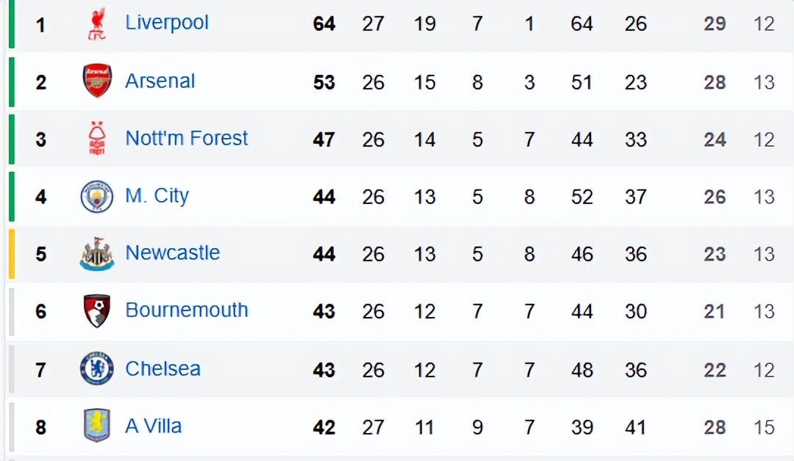Click the Liverpool club crest
Screen dimensions: 794x461
point(97,23)
